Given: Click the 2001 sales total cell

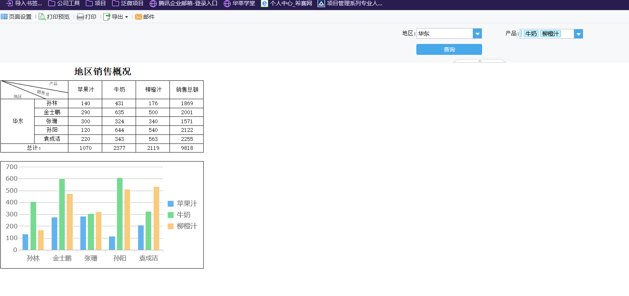Looking at the screenshot, I should 187,112.
